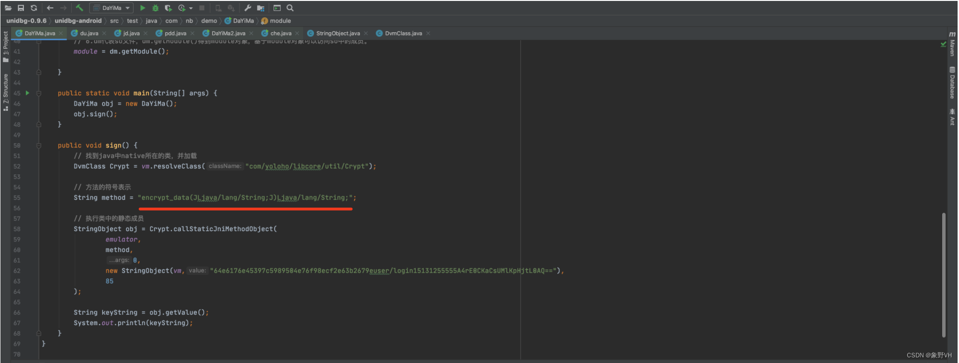This screenshot has width=959, height=363.
Task: Run DaYiMa with the green play button
Action: (x=142, y=8)
